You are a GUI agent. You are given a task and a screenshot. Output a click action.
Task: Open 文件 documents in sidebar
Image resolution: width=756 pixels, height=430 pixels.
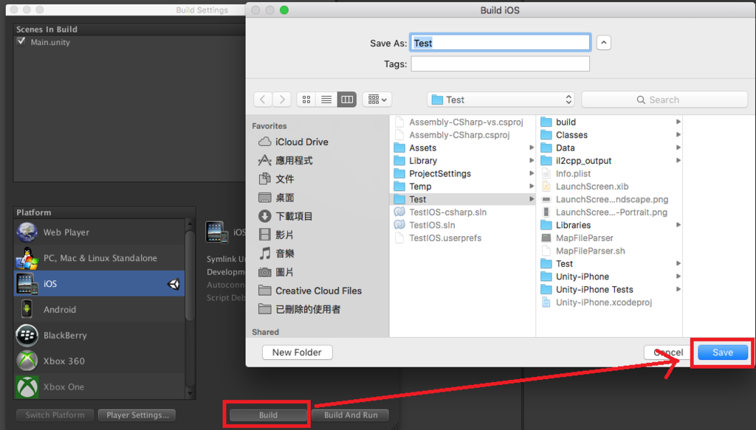point(276,179)
